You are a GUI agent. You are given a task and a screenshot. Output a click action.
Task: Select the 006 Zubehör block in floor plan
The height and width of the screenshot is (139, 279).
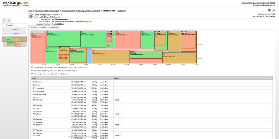point(128,39)
